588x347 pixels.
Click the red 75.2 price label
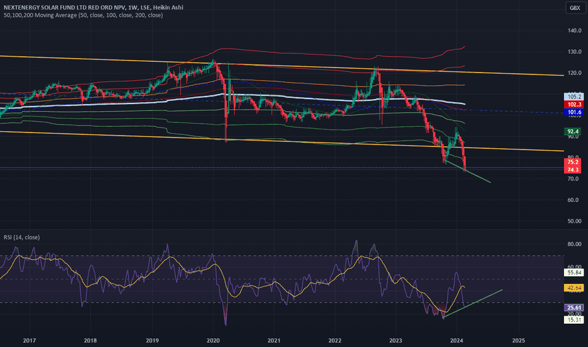(x=573, y=162)
